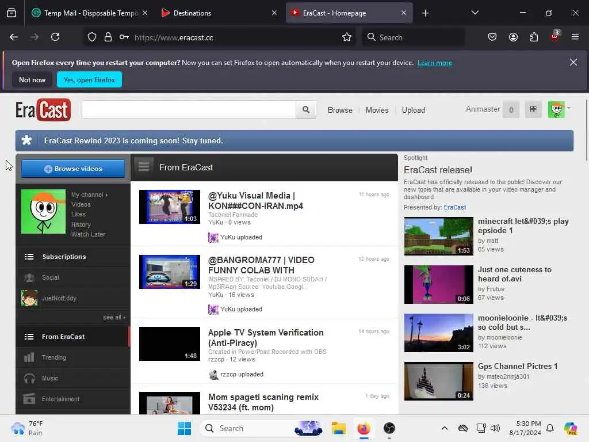
Task: Click the page vertical scrollbar
Action: [x=586, y=129]
